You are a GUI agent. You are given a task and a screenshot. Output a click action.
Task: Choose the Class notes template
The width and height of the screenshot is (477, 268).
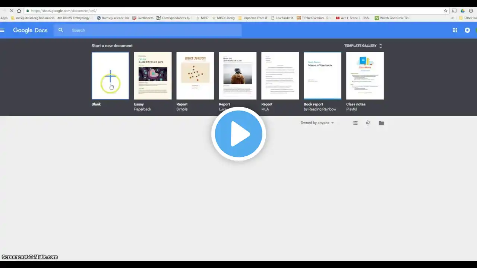tap(365, 76)
